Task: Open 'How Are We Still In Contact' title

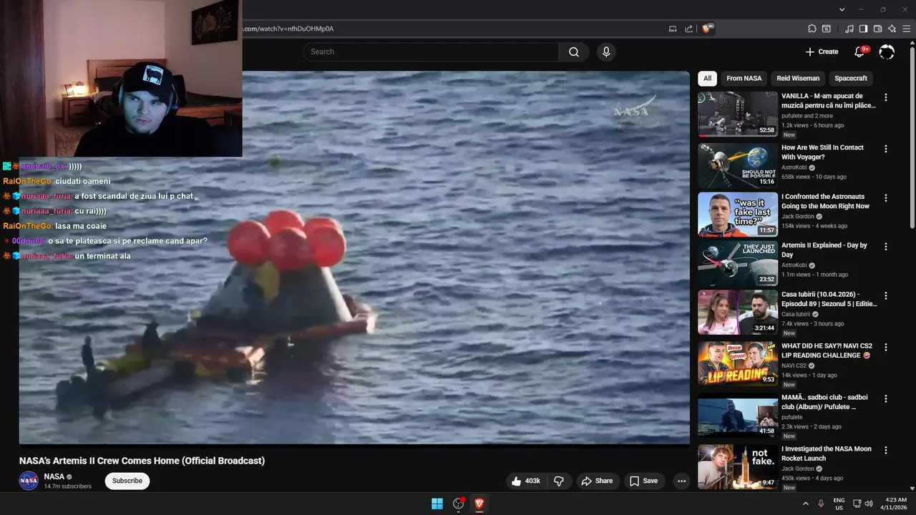Action: pos(822,152)
